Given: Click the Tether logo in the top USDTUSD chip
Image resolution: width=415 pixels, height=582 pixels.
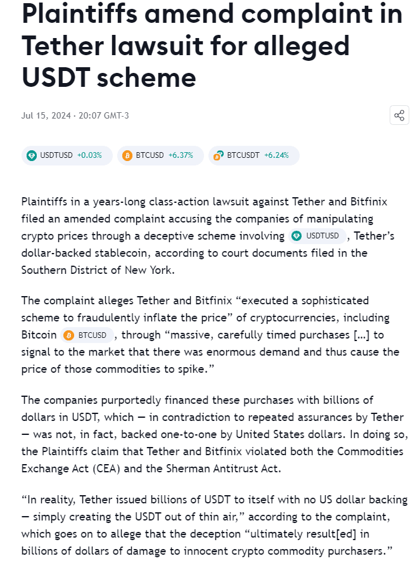Looking at the screenshot, I should [x=32, y=155].
